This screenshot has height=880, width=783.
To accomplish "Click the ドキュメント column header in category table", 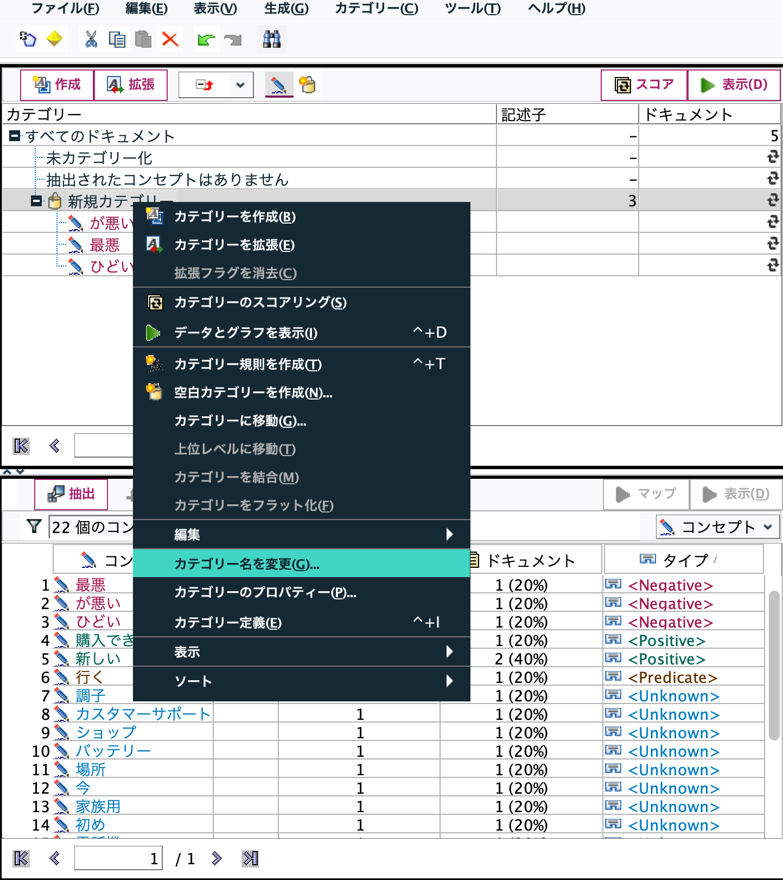I will (x=710, y=114).
